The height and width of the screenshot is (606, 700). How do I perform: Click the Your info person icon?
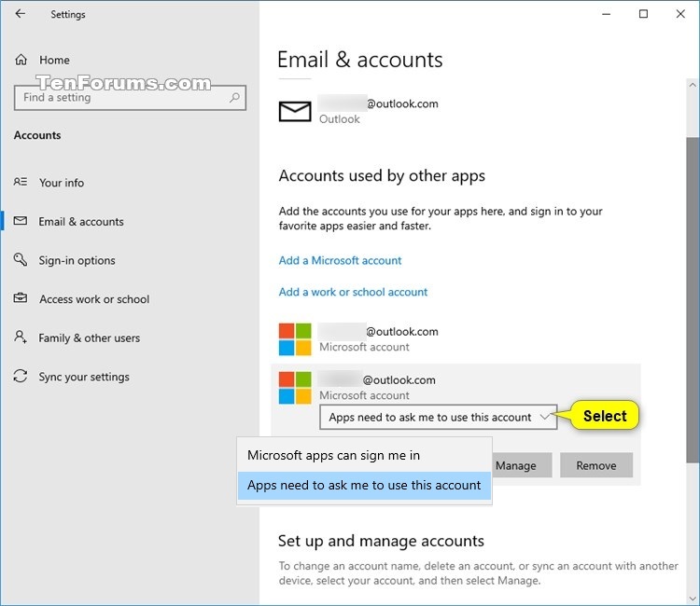21,182
